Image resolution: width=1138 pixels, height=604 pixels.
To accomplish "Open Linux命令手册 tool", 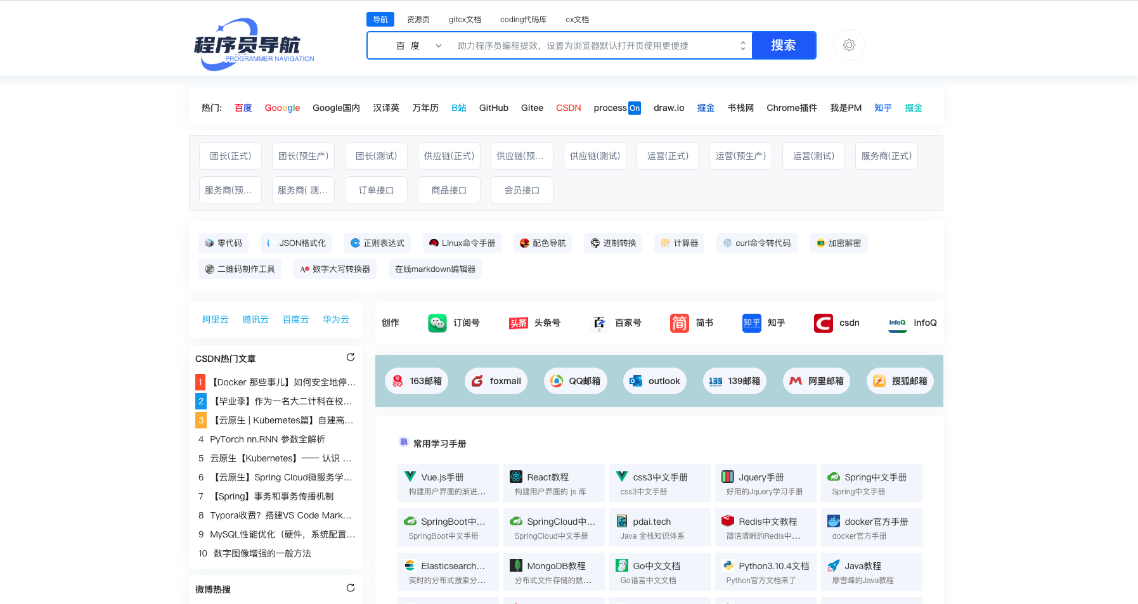I will (462, 243).
